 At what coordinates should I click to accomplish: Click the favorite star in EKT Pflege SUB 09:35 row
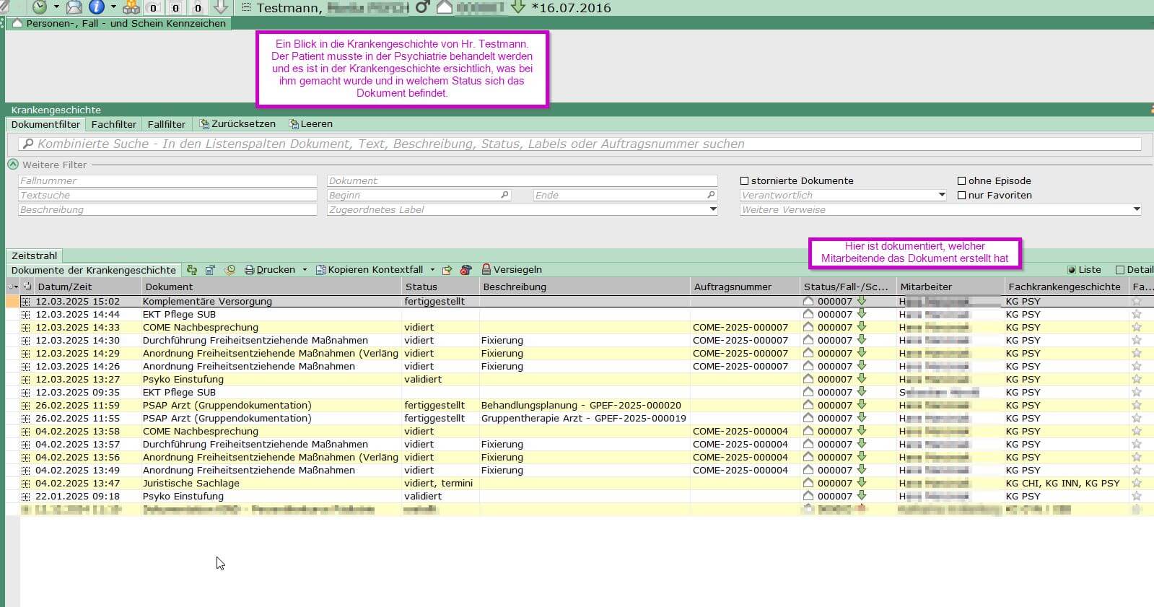click(x=1137, y=392)
